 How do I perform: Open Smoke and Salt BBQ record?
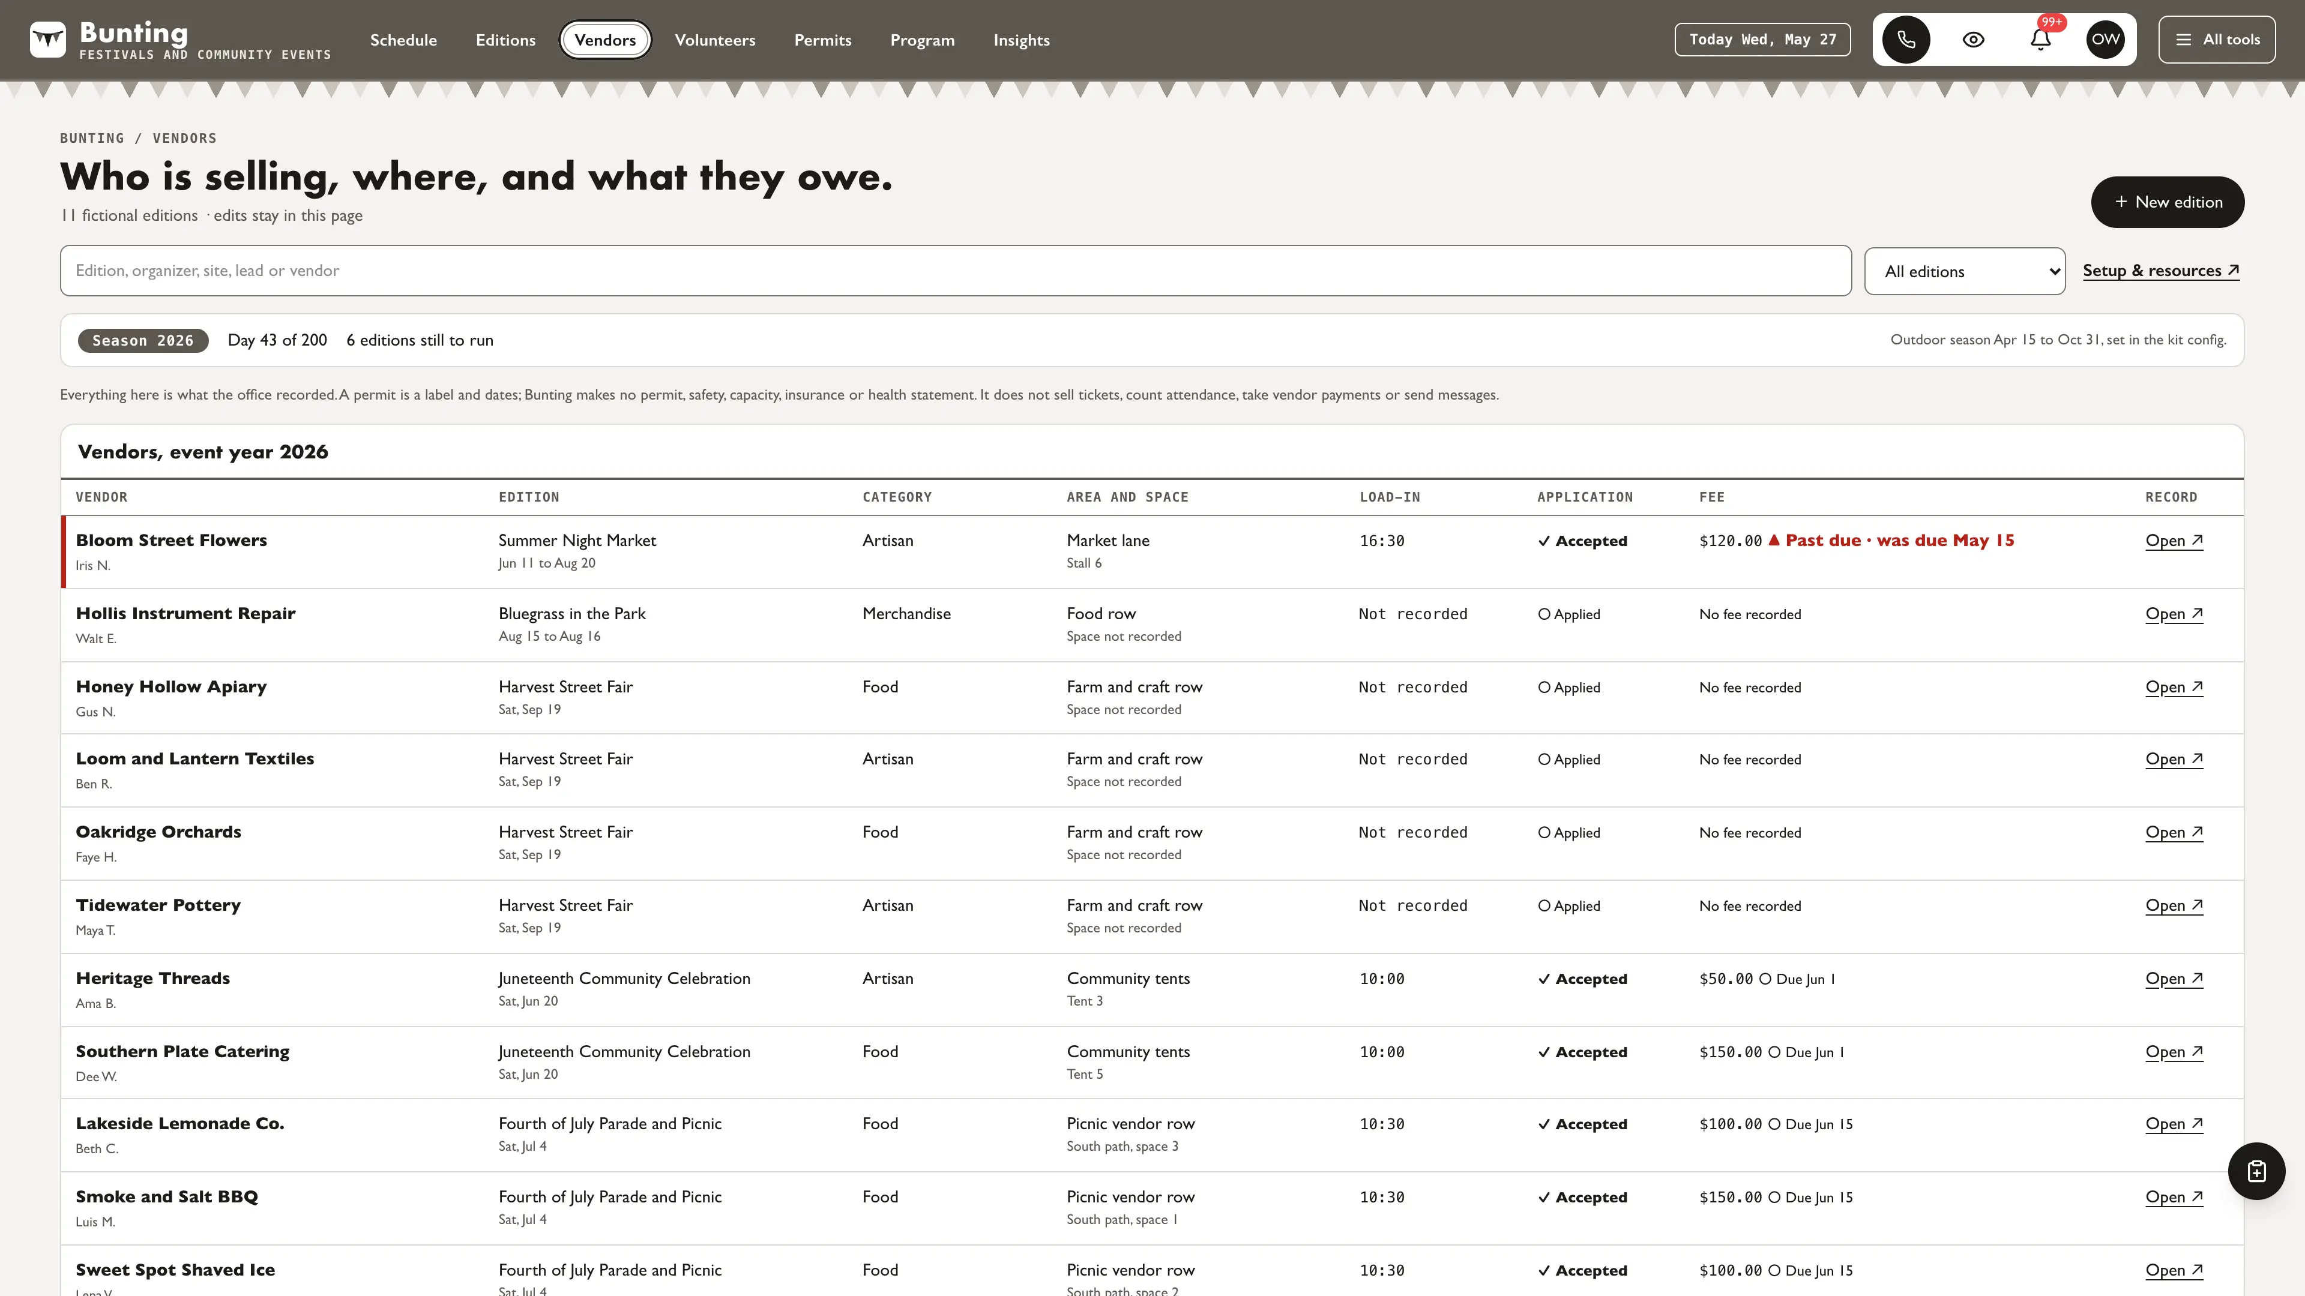(2174, 1197)
